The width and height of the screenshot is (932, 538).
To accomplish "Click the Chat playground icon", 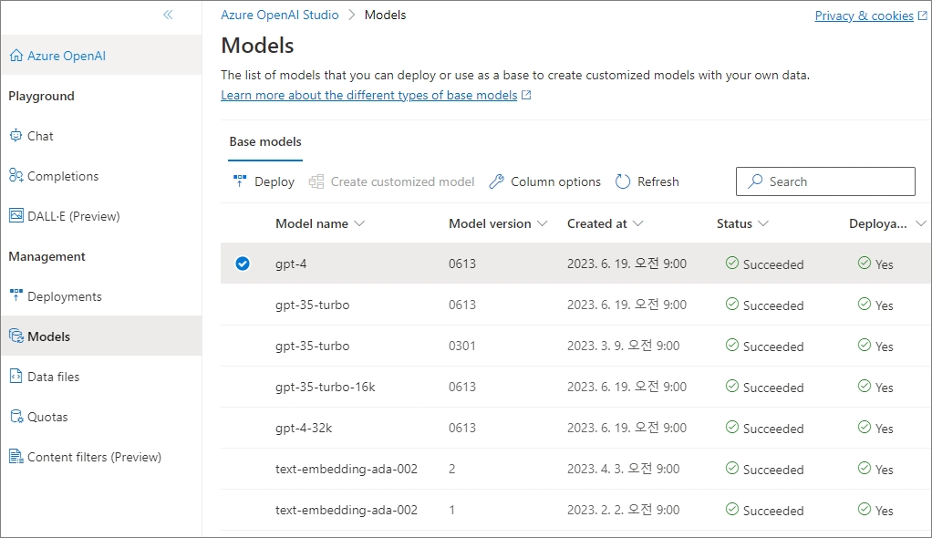I will point(16,136).
